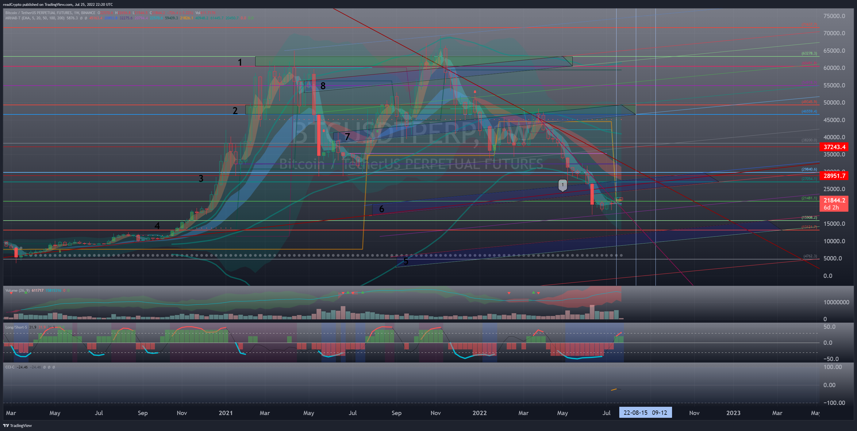Viewport: 857px width, 431px height.
Task: Click the red 37243.4 price label
Action: click(834, 147)
